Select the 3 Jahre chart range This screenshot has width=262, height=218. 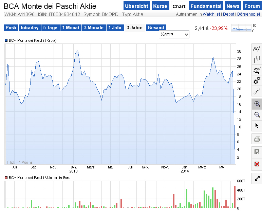point(134,28)
